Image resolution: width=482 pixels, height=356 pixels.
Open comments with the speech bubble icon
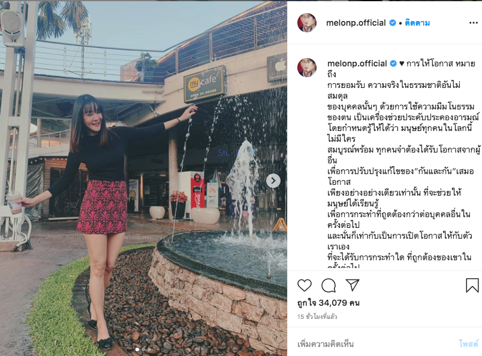pyautogui.click(x=329, y=285)
